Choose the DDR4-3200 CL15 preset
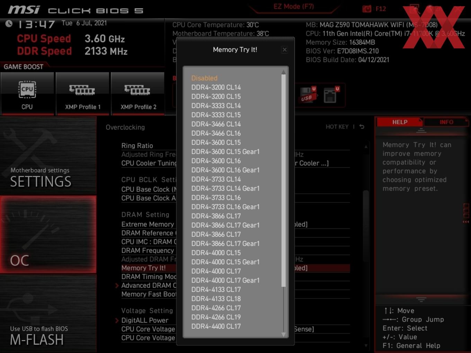This screenshot has height=353, width=471. pos(216,97)
